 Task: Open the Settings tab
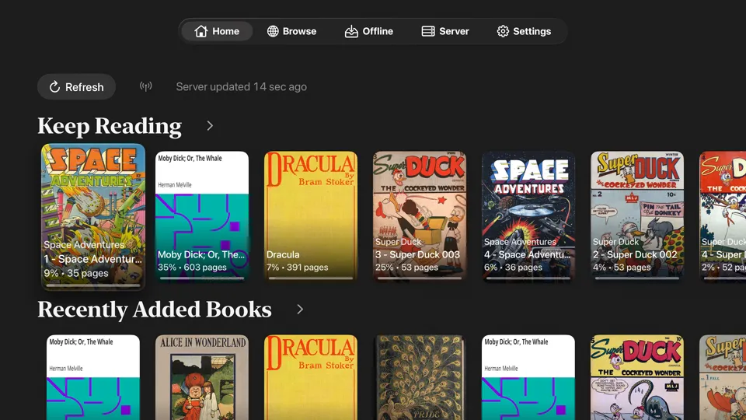[x=524, y=31]
